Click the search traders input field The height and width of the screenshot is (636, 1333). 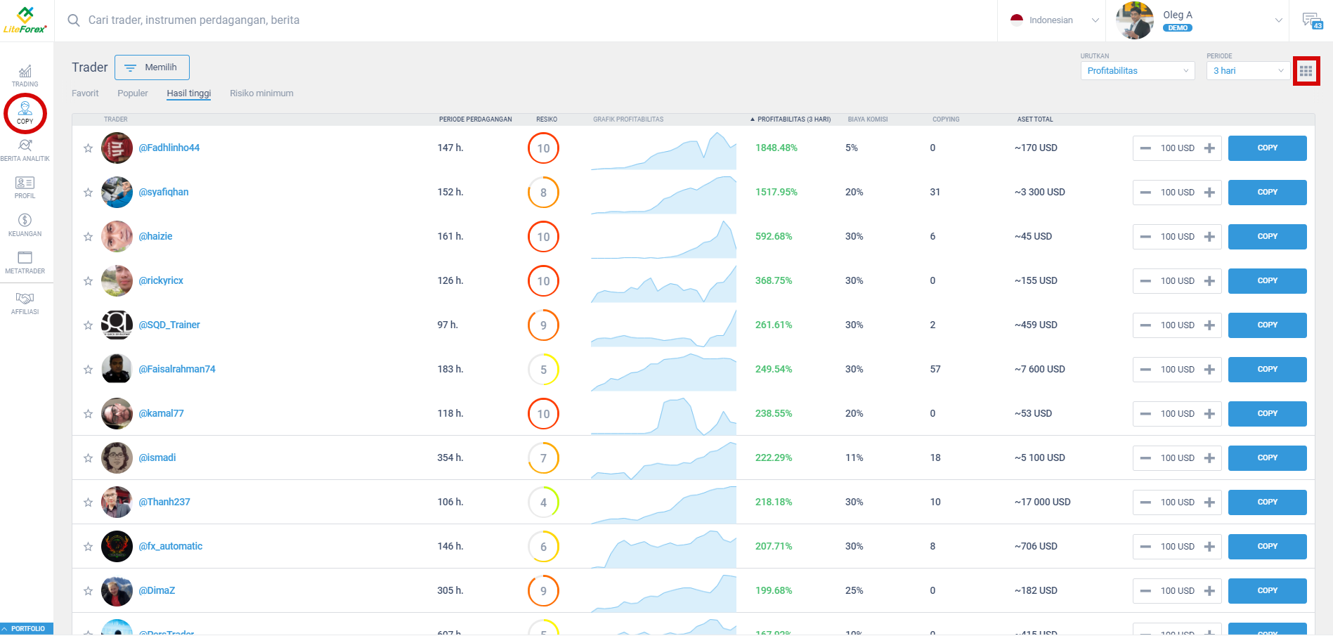tap(281, 20)
